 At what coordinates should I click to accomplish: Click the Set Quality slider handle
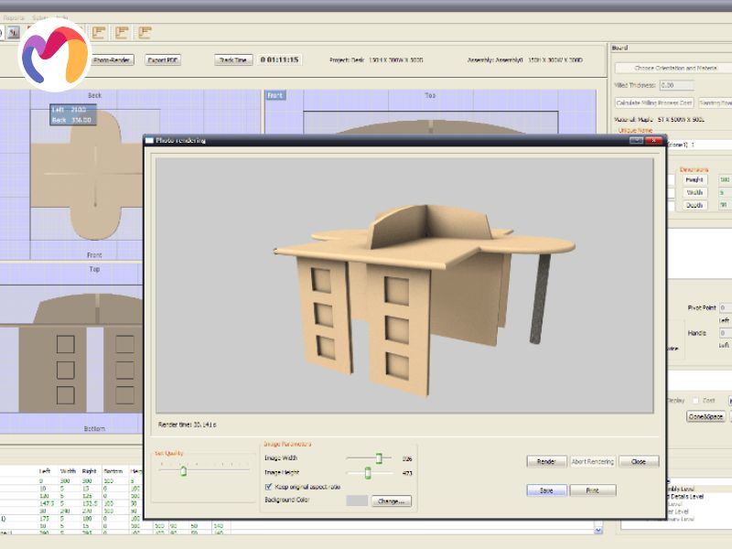coord(183,470)
